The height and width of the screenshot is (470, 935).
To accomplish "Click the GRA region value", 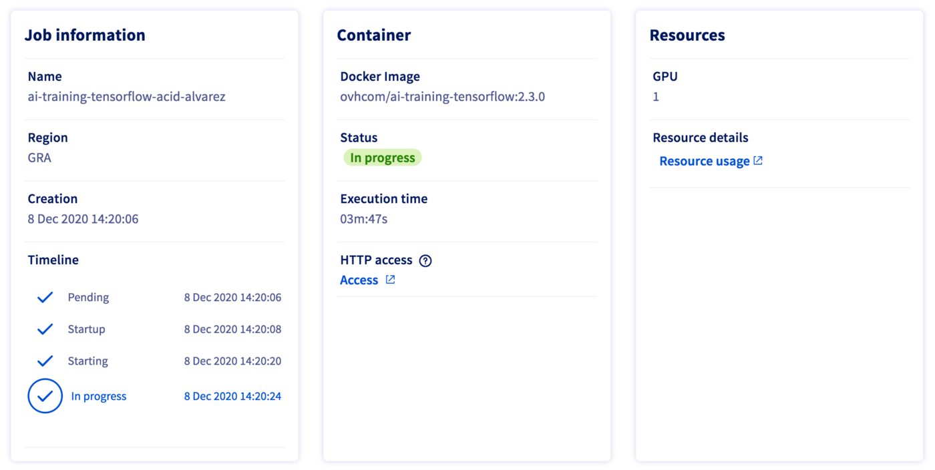I will (x=39, y=158).
